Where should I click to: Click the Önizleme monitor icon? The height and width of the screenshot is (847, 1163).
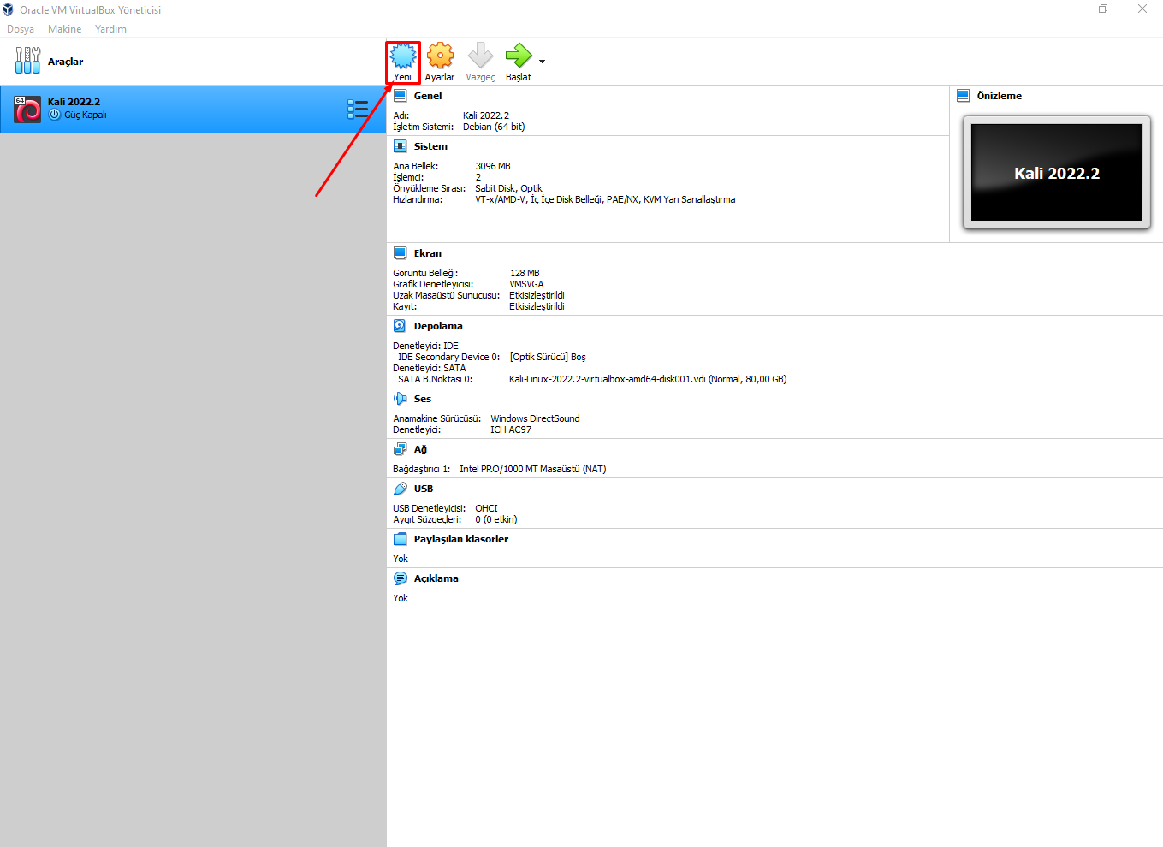pos(964,96)
